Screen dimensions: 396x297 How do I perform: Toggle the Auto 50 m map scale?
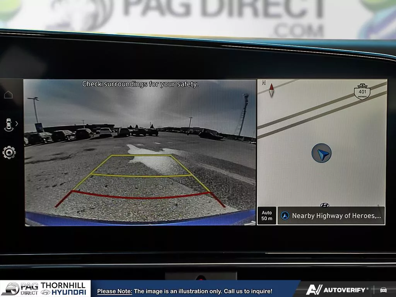(267, 215)
